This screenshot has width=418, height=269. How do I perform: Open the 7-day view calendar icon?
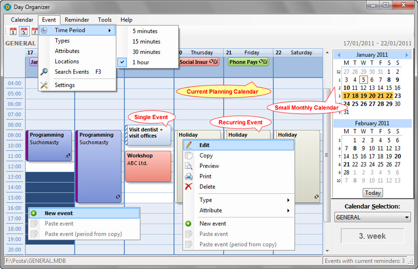pyautogui.click(x=35, y=32)
